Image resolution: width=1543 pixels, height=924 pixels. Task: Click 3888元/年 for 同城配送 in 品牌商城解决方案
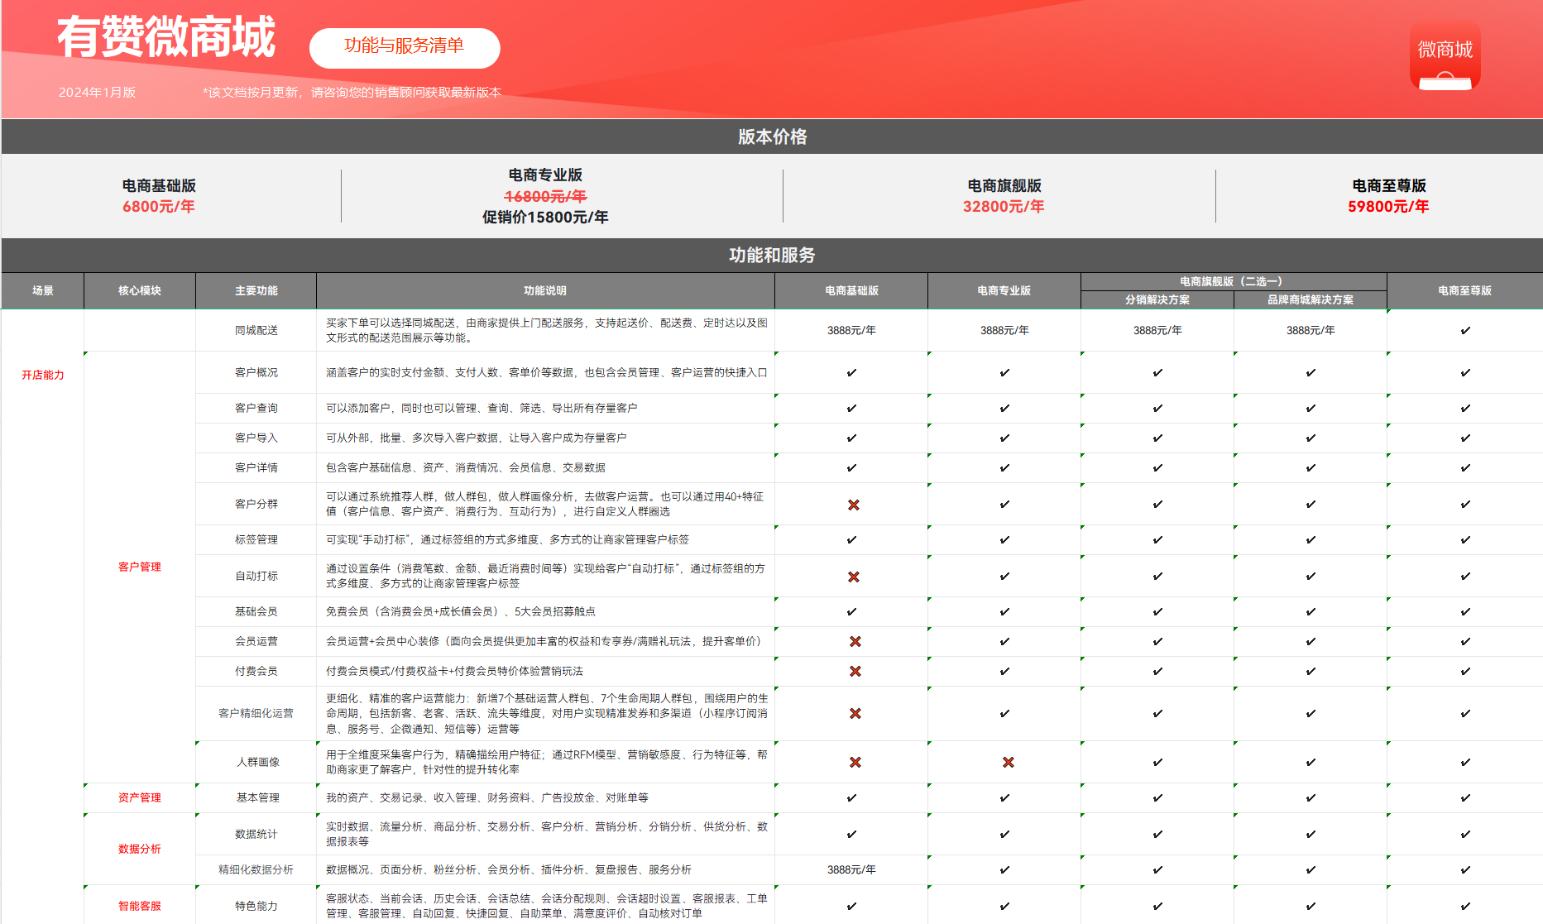coord(1311,330)
